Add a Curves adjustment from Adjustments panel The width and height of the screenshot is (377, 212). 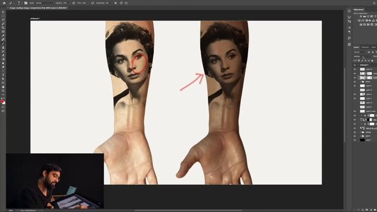(368, 16)
